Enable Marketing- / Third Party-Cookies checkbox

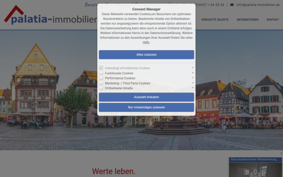tap(101, 83)
